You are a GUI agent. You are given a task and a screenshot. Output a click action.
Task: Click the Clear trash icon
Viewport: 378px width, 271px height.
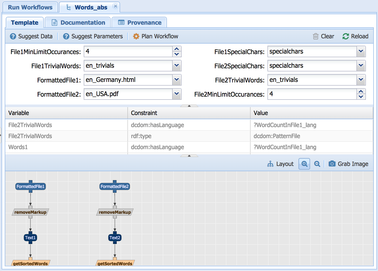tap(316, 36)
